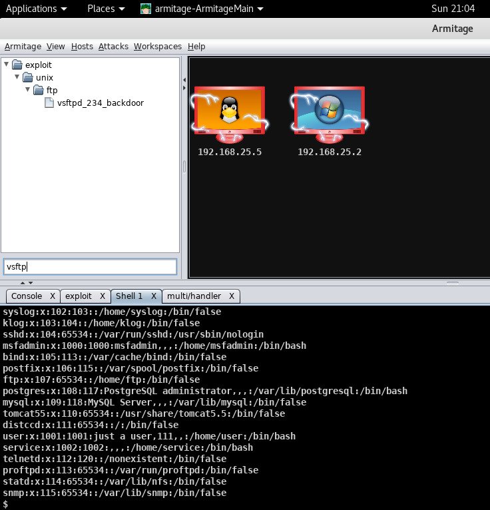This screenshot has height=510, width=490.
Task: Open the Applications dropdown menu
Action: click(x=37, y=9)
